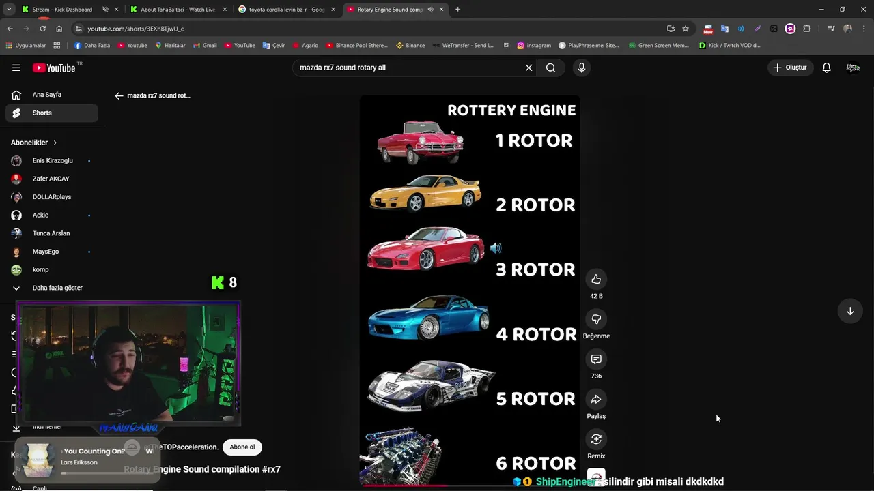The width and height of the screenshot is (874, 491).
Task: Click the Oluştur create button
Action: 790,68
